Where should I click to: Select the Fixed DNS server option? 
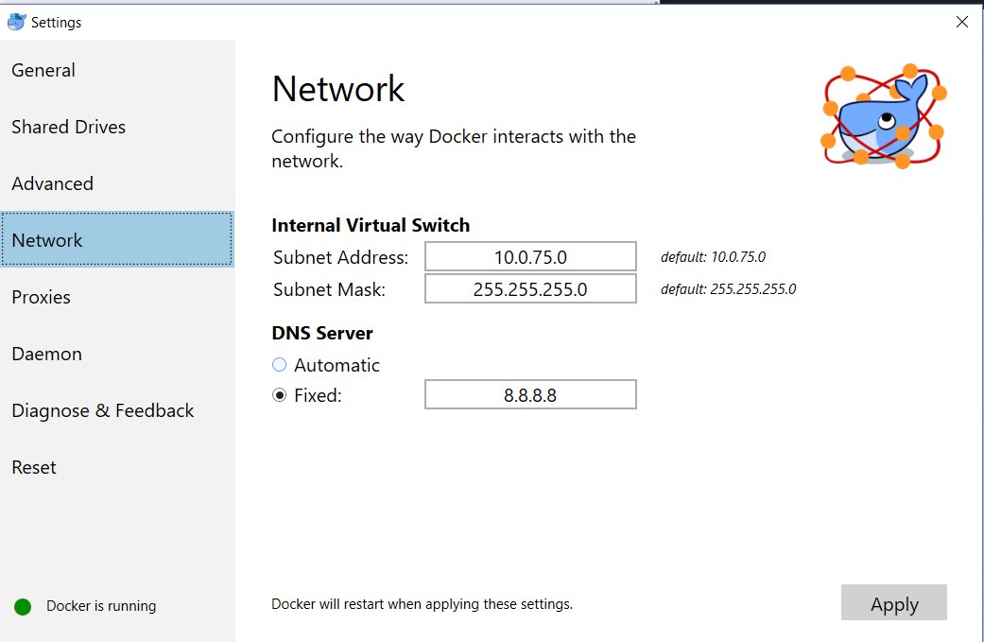(279, 394)
